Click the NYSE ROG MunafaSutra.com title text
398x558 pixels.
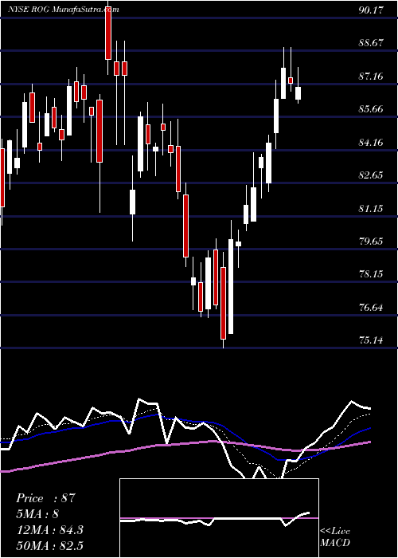pos(63,10)
